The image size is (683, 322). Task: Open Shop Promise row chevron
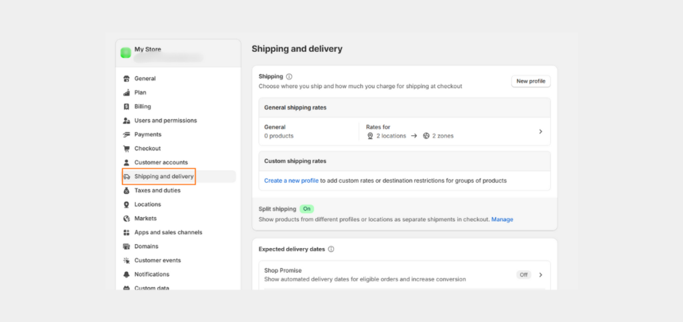pyautogui.click(x=540, y=275)
